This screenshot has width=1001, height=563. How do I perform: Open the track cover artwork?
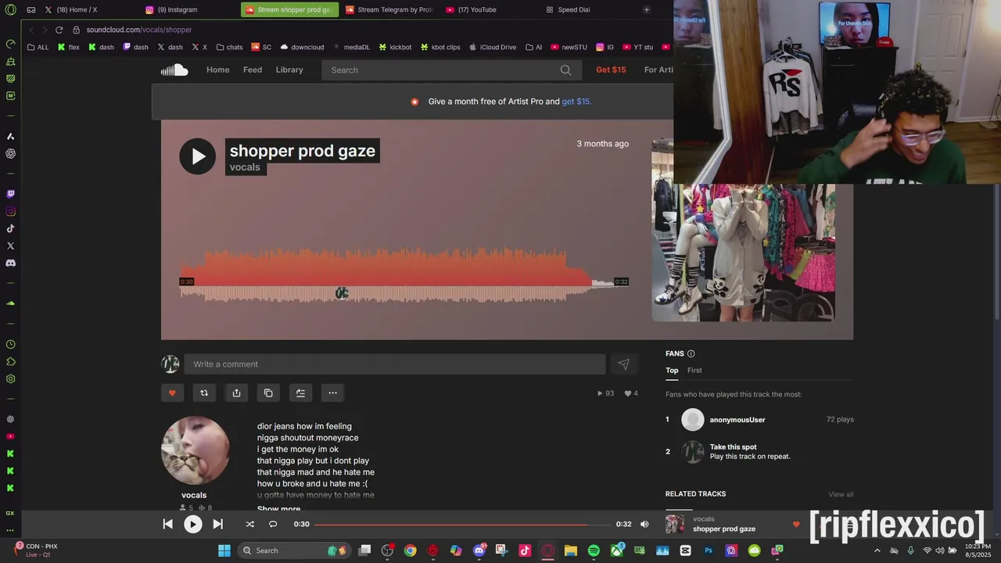coord(743,230)
